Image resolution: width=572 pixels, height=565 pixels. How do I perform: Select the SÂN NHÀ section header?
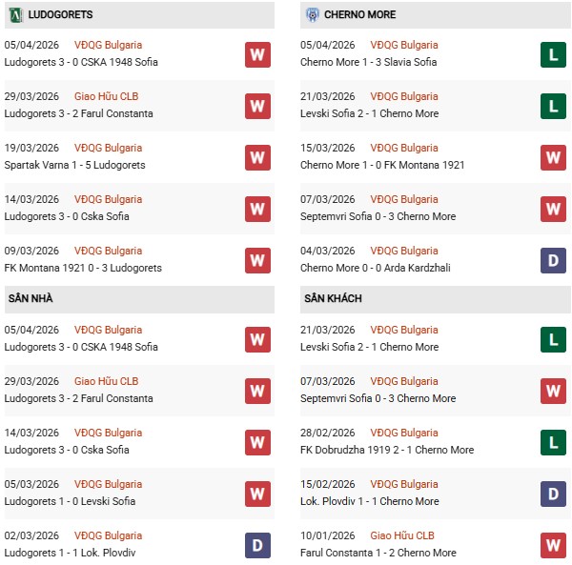point(31,298)
